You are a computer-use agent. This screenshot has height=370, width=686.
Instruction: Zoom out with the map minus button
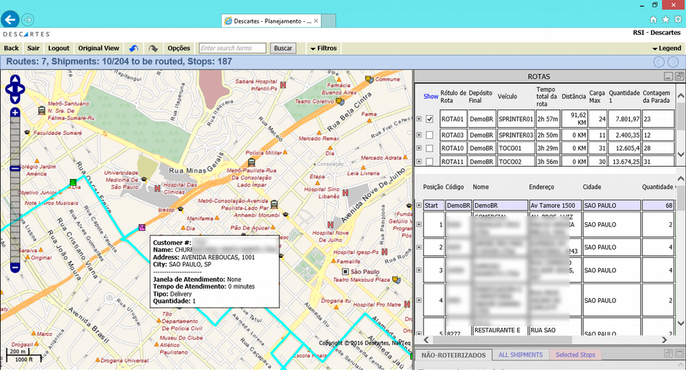pyautogui.click(x=15, y=267)
